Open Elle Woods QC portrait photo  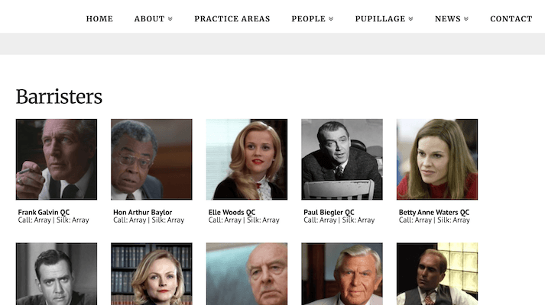[x=247, y=159]
